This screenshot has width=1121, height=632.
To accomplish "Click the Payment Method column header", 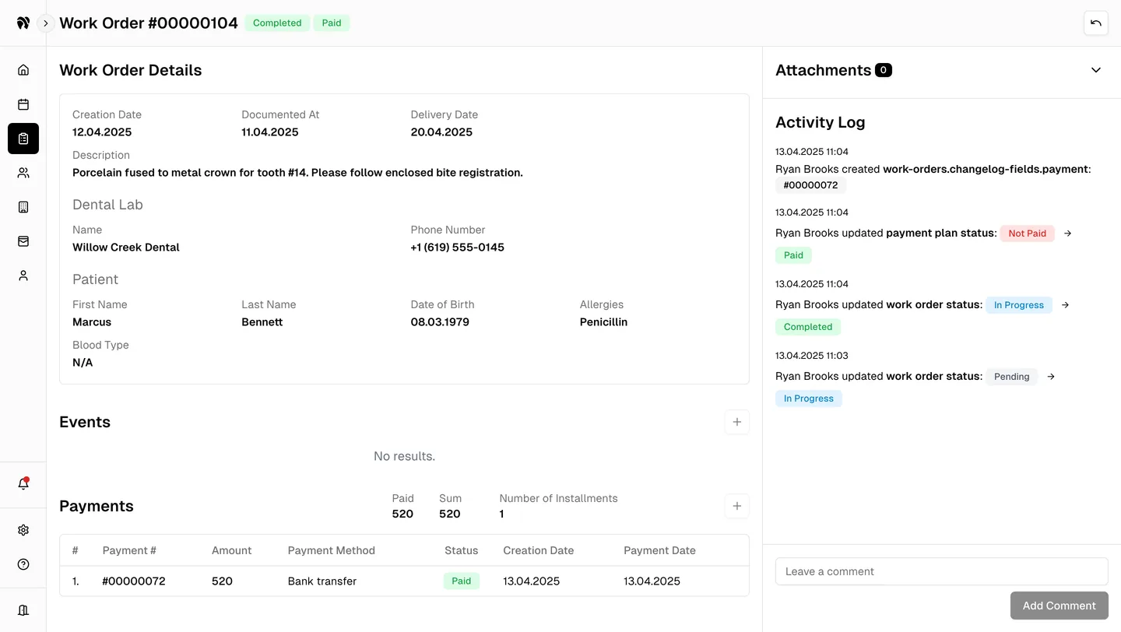I will click(332, 550).
